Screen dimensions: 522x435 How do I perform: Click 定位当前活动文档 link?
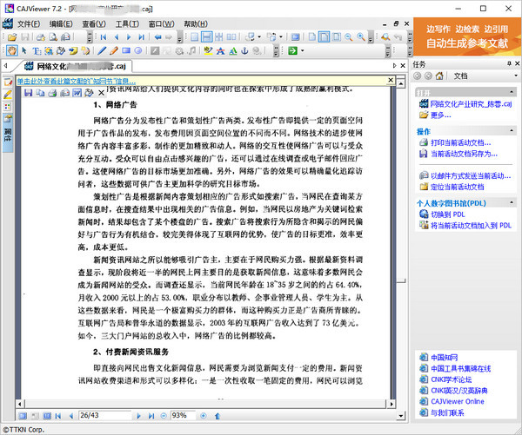pos(457,187)
